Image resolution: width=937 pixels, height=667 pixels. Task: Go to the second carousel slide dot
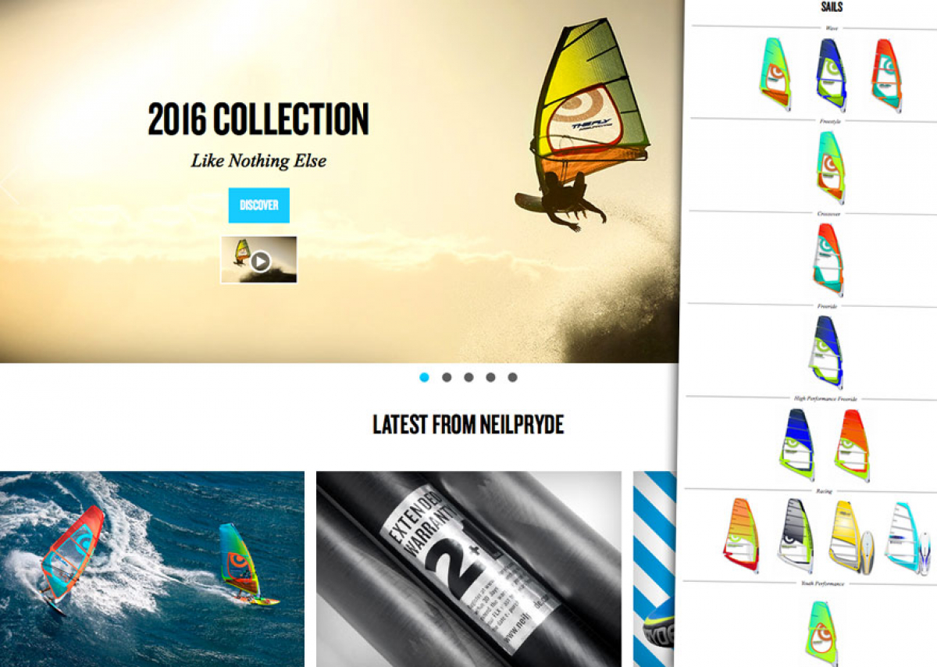tap(447, 377)
